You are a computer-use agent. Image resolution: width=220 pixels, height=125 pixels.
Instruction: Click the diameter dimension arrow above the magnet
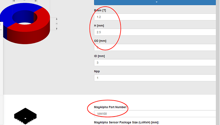pyautogui.click(x=25, y=1)
